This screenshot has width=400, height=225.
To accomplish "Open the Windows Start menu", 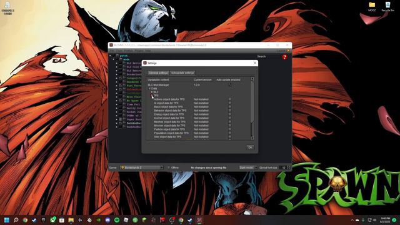I will tap(7, 220).
